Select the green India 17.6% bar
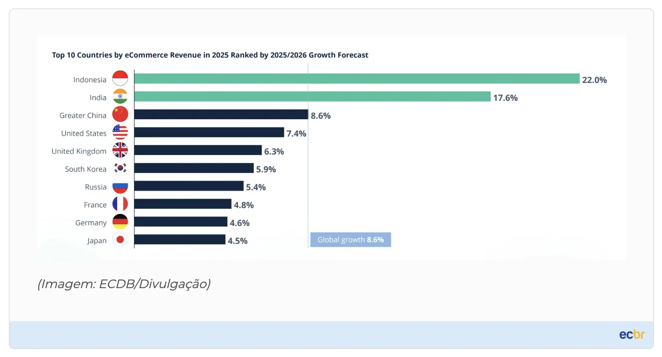This screenshot has width=662, height=357. pyautogui.click(x=312, y=97)
